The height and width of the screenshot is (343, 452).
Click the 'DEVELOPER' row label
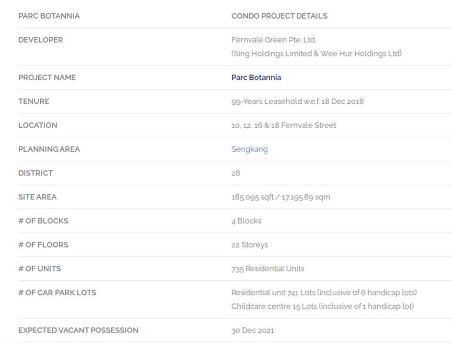pos(40,40)
